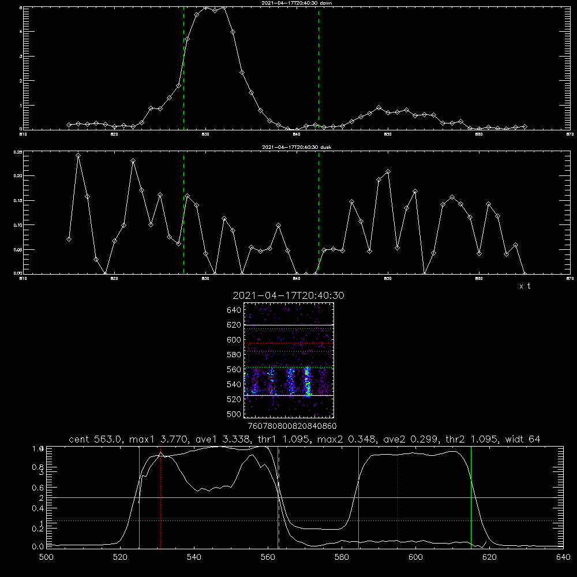Viewport: 577px width, 577px height.
Task: Click the 0.6 label on bottom plot y-axis
Action: (38, 488)
